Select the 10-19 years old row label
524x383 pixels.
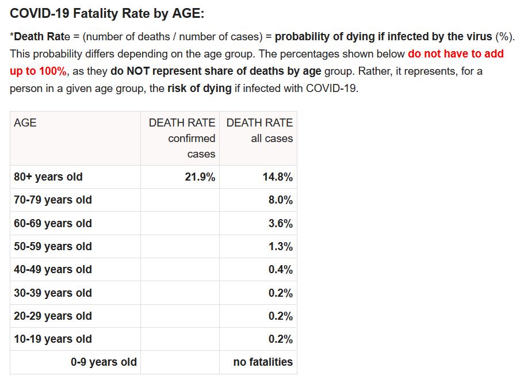tap(53, 339)
